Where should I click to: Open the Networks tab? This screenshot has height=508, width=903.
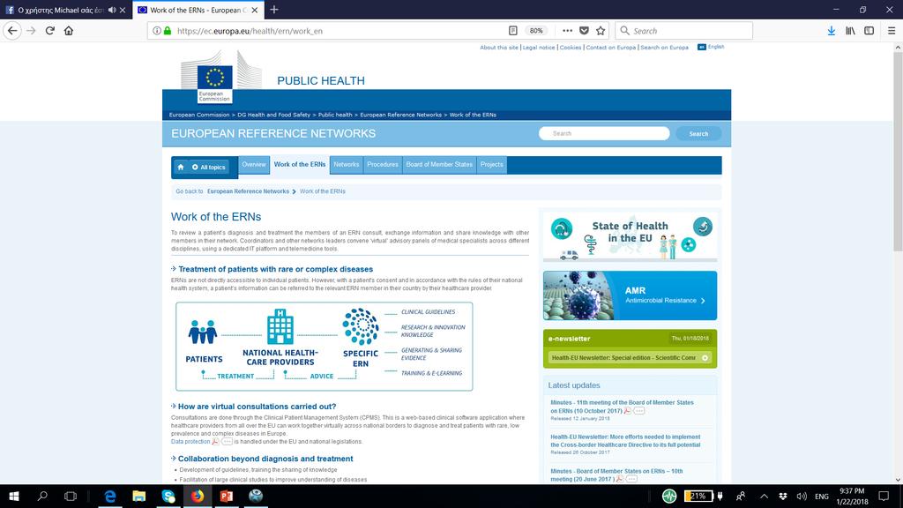click(x=346, y=165)
